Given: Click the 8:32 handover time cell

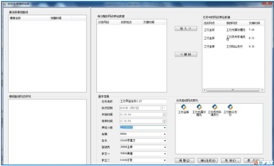Looking at the screenshot, I should 252,46.
